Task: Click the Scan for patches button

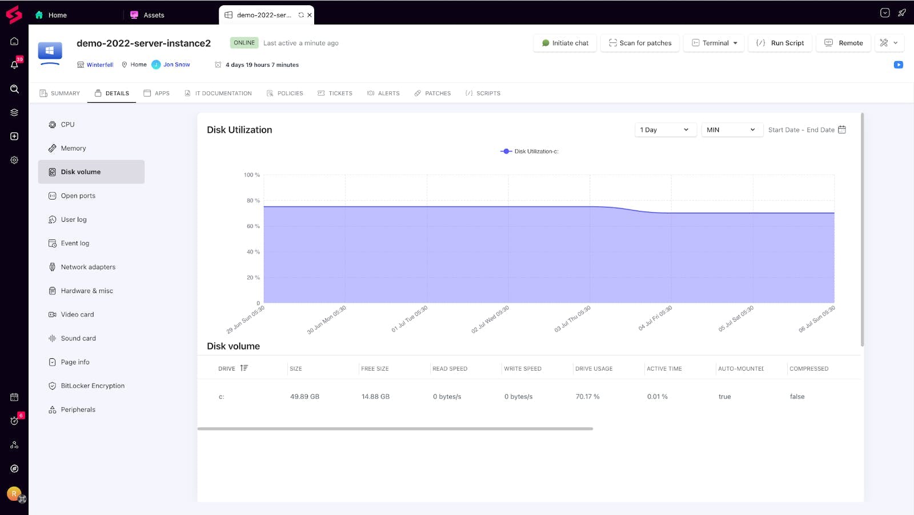Action: (x=640, y=43)
